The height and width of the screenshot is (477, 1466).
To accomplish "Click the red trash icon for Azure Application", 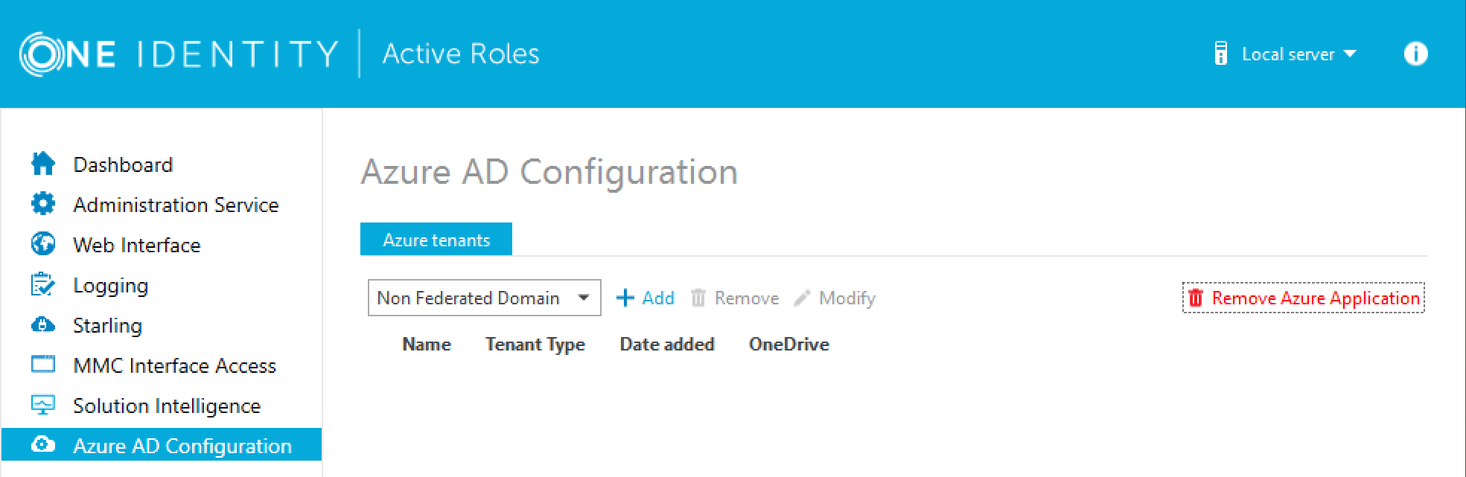I will [x=1196, y=298].
